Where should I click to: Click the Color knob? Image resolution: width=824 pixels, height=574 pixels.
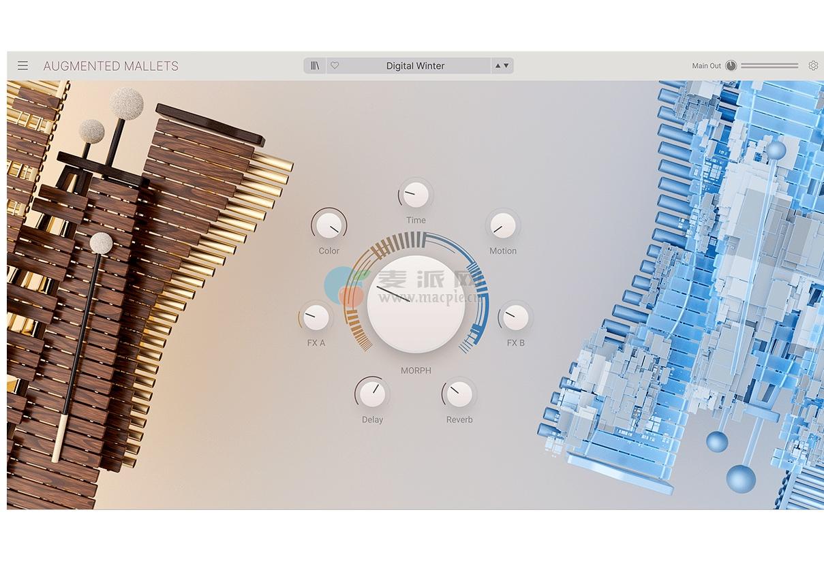329,225
